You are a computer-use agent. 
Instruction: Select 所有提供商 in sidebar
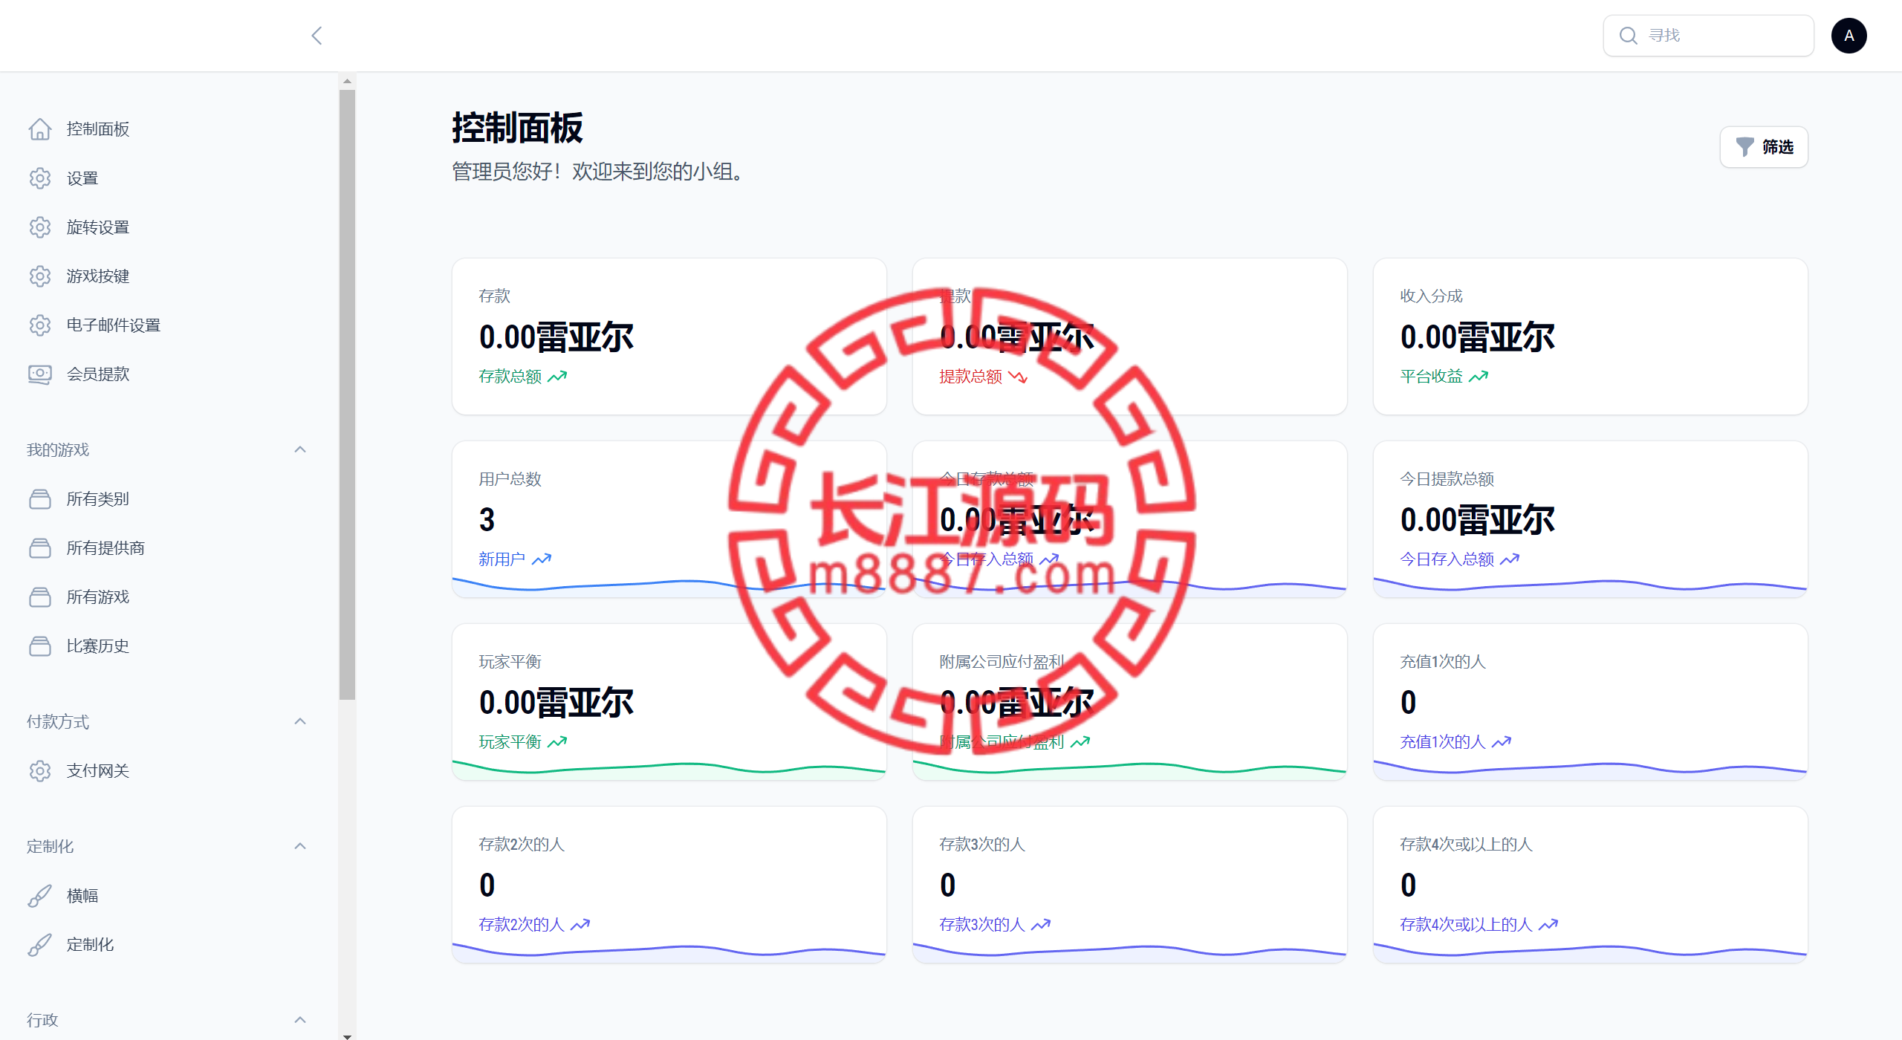106,548
